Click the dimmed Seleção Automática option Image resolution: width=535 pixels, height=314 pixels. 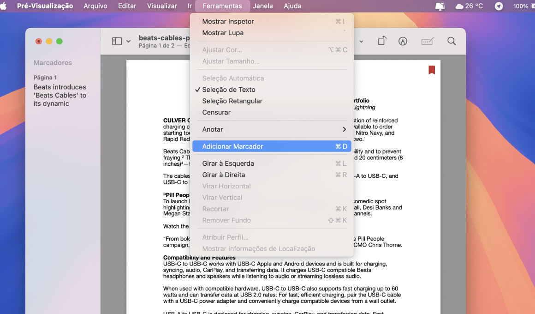[272, 78]
